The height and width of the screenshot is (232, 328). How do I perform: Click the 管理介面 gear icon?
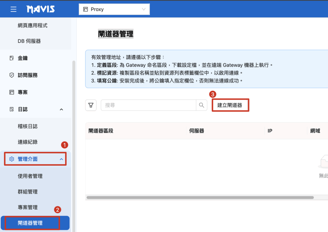pyautogui.click(x=12, y=159)
